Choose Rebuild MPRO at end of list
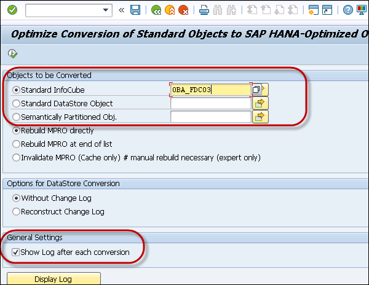The height and width of the screenshot is (285, 369). 17,144
